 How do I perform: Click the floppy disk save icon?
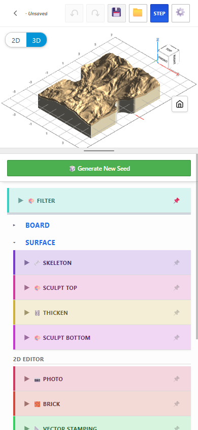click(117, 13)
